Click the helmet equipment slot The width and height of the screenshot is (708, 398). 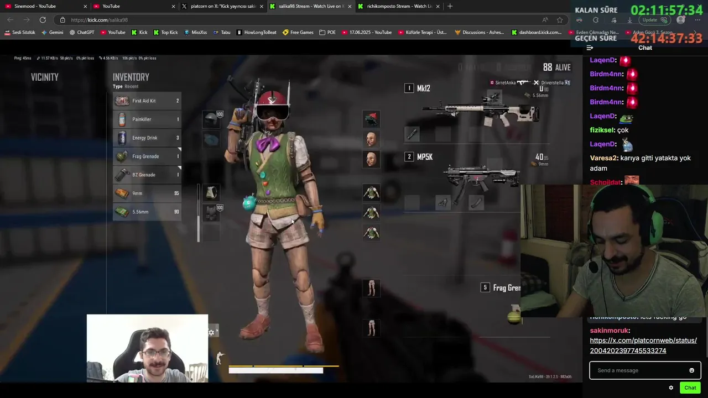pyautogui.click(x=211, y=119)
